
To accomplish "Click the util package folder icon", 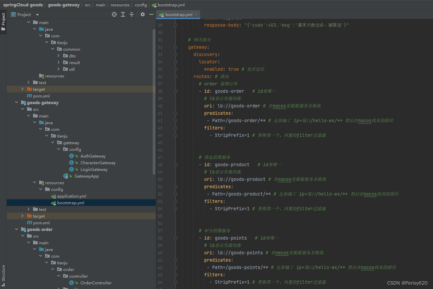I will pyautogui.click(x=65, y=69).
